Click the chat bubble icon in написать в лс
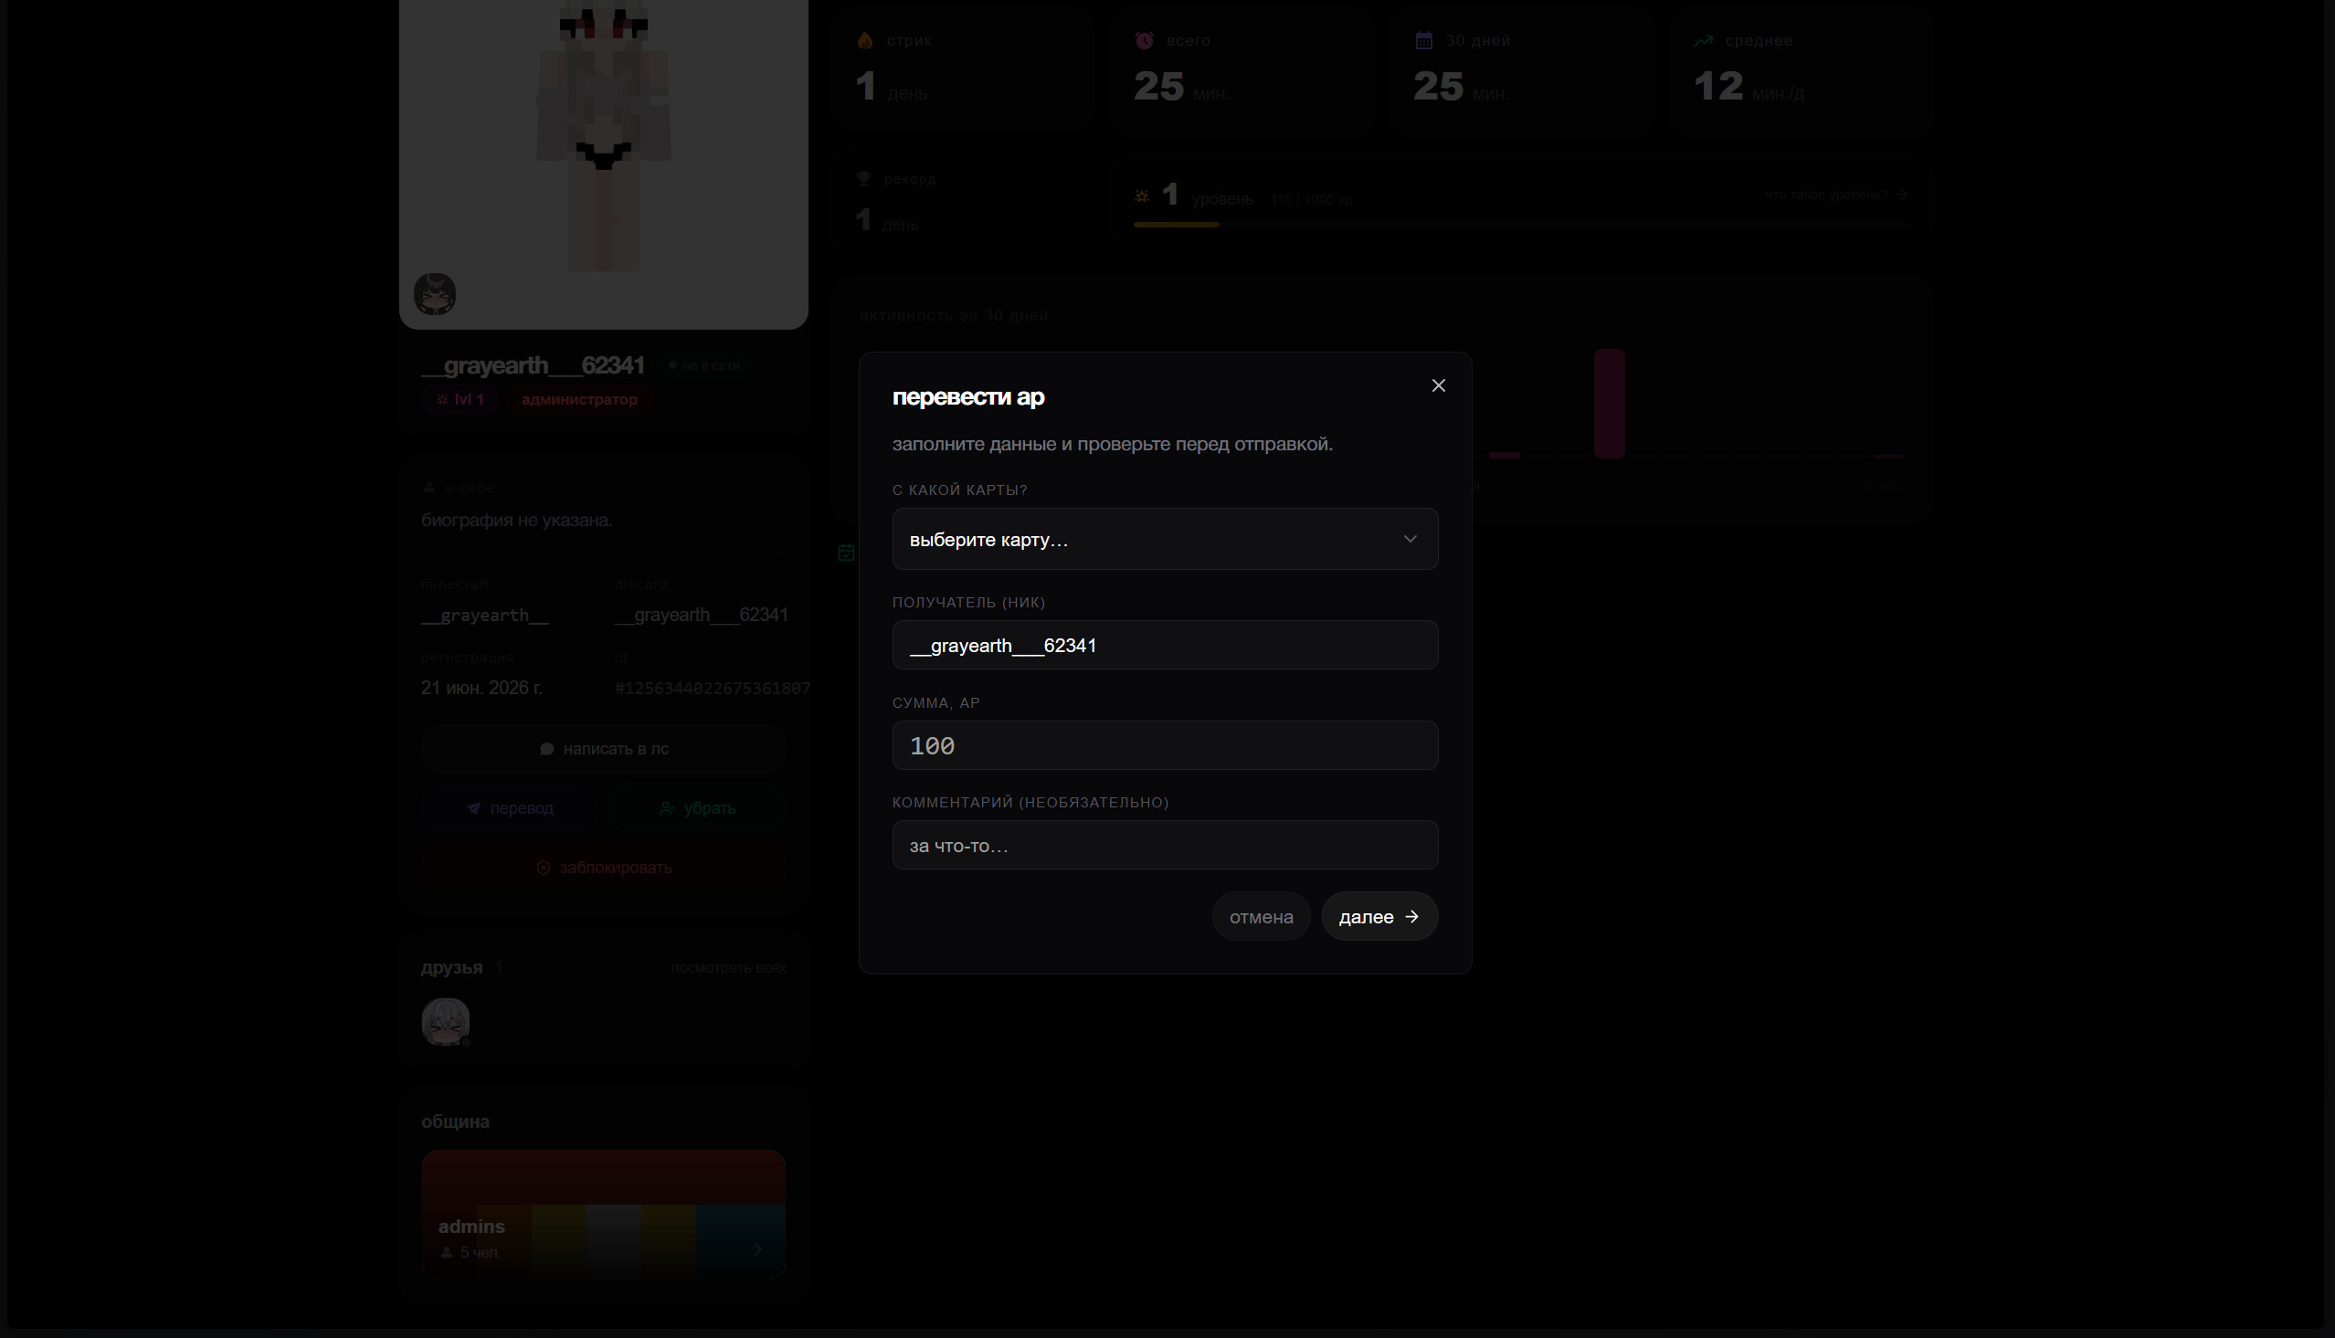Image resolution: width=2335 pixels, height=1338 pixels. 547,749
